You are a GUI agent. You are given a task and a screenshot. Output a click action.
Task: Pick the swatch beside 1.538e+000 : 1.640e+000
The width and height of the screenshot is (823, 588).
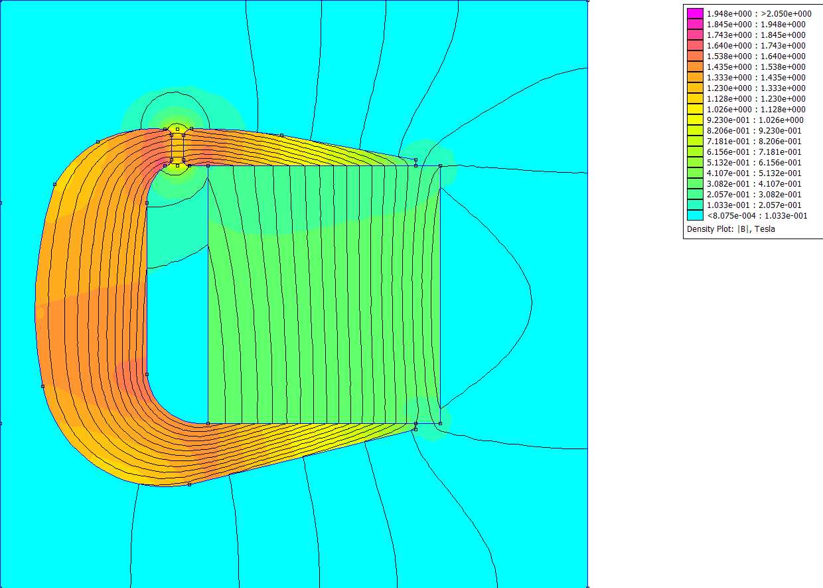694,56
